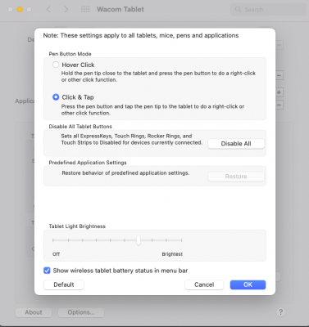
Task: Go back using the left chevron arrow
Action: [x=48, y=10]
